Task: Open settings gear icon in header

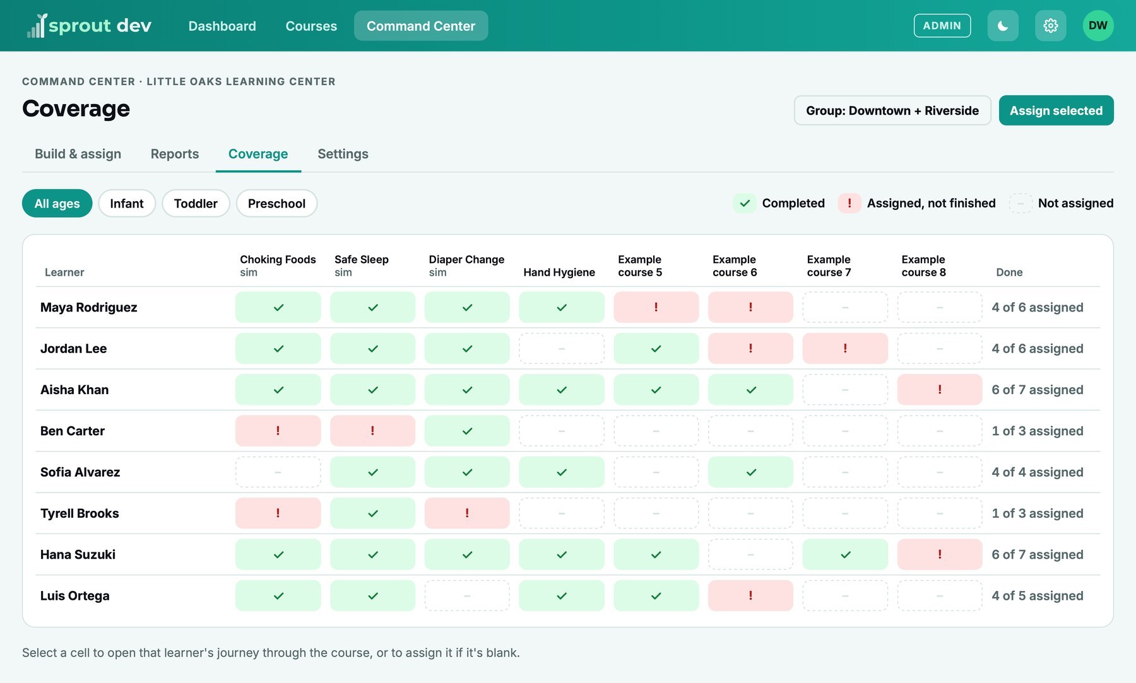Action: (x=1050, y=26)
